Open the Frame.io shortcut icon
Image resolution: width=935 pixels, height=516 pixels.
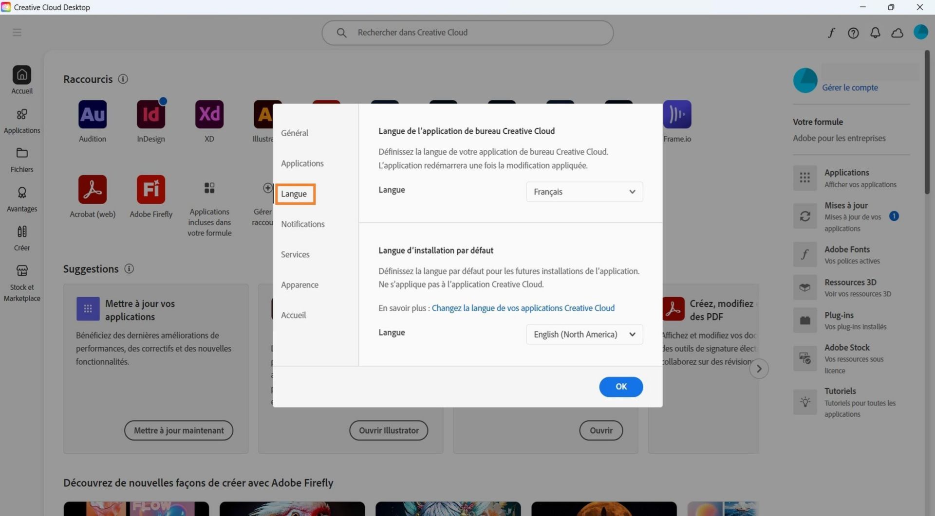pos(677,114)
